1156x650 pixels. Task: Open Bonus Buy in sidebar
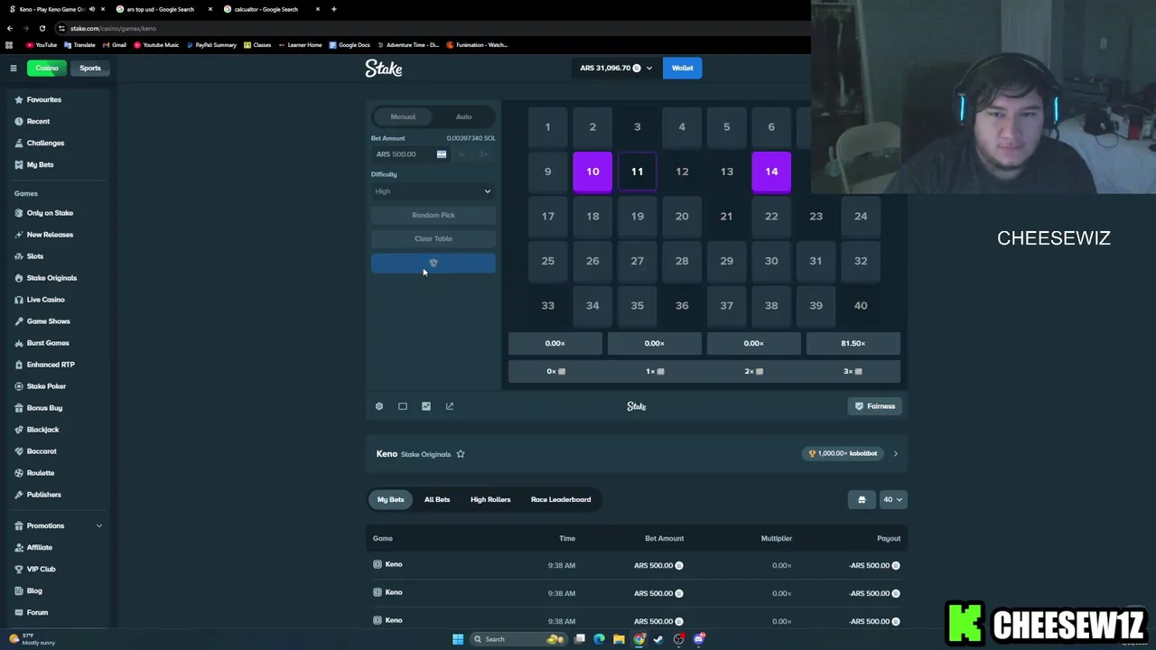coord(44,408)
